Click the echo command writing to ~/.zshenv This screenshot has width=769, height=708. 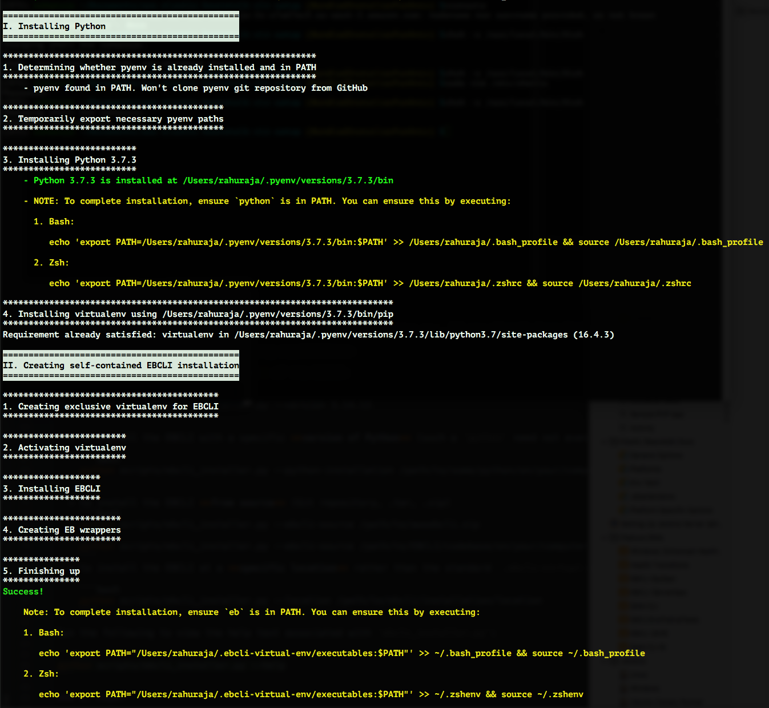coord(311,694)
